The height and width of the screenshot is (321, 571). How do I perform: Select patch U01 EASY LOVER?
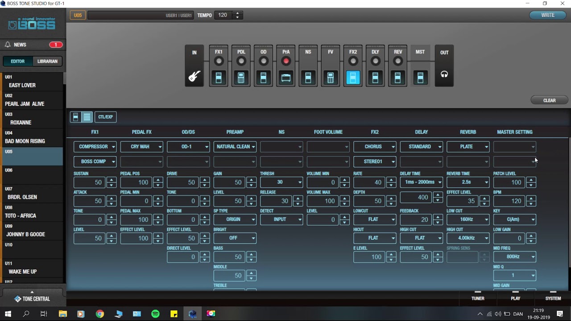(x=32, y=82)
